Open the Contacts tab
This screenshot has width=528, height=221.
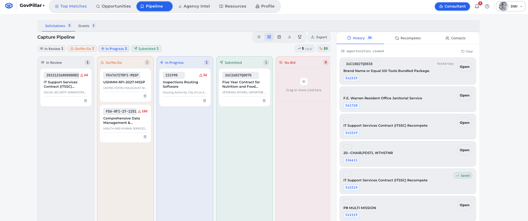point(455,38)
